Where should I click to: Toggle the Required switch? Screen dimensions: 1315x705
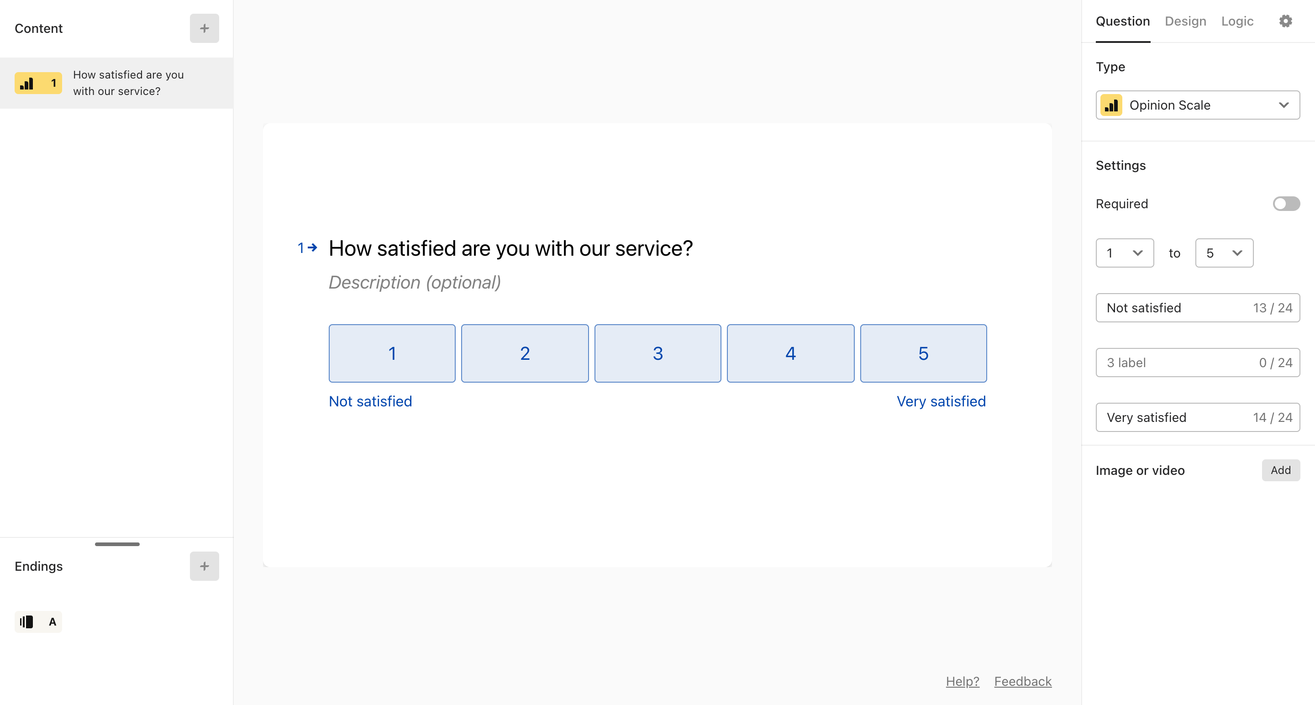tap(1286, 204)
